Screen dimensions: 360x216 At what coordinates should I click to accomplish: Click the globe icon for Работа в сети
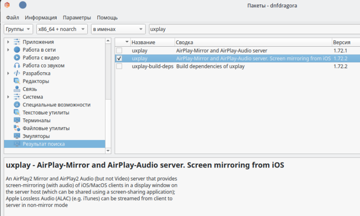17,50
